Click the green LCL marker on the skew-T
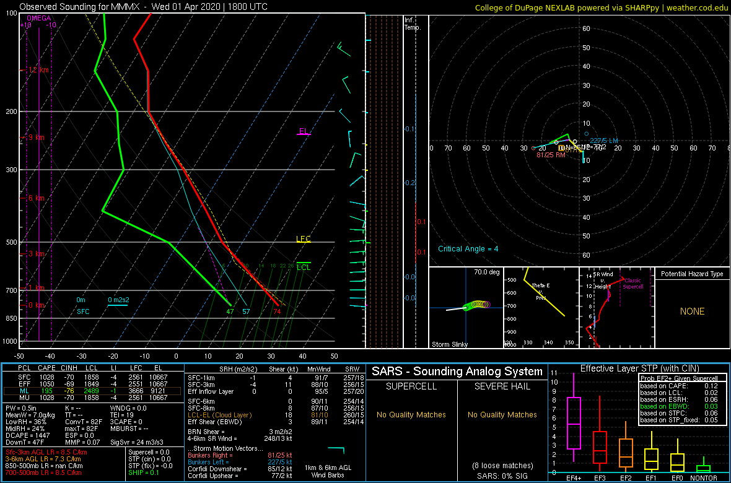Viewport: 731px width, 483px height. click(x=304, y=267)
